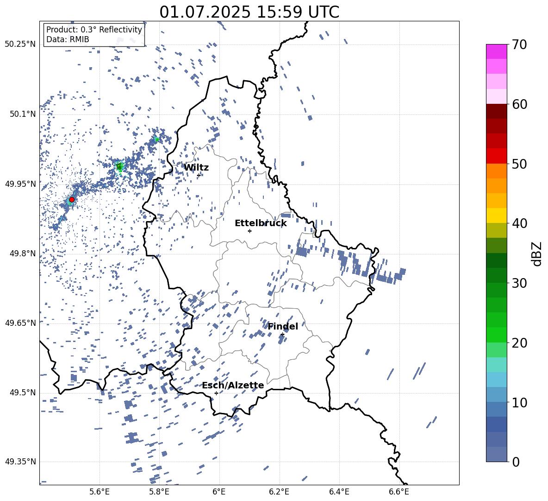Click the bright green 20 dBZ colorbar segment

496,335
